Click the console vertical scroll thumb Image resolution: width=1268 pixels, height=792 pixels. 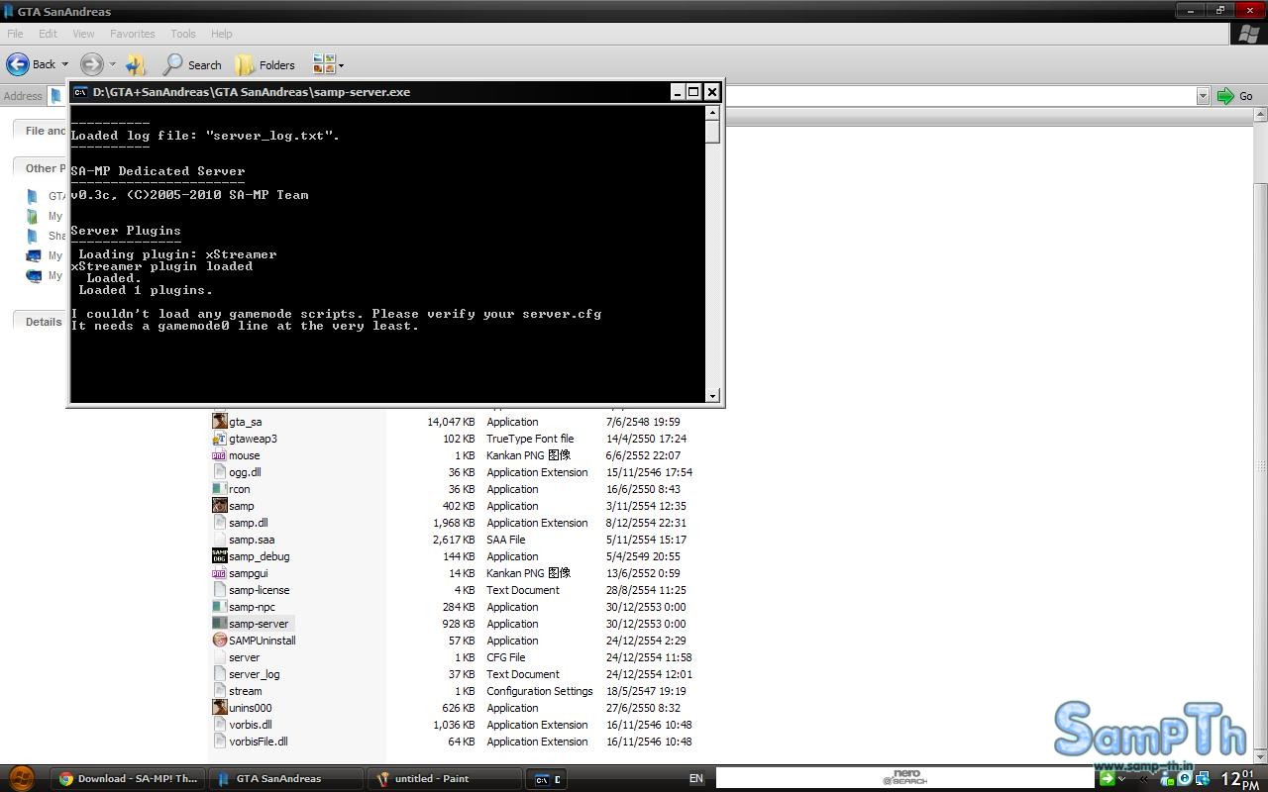point(712,132)
